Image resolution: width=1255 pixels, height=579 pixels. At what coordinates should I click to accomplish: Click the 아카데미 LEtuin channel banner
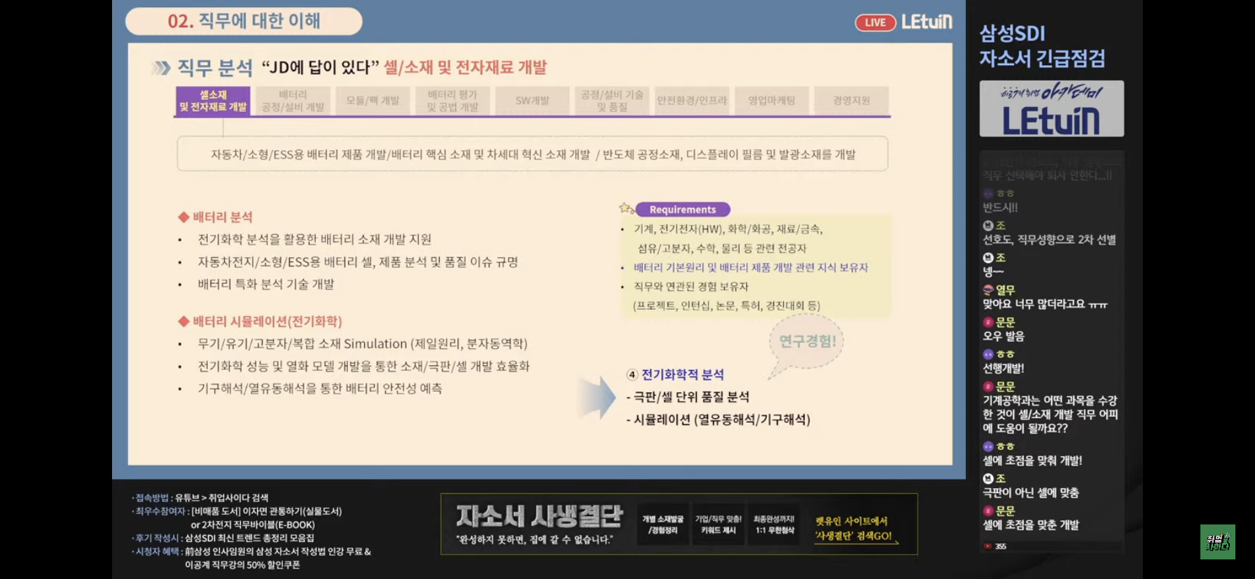[x=1051, y=108]
